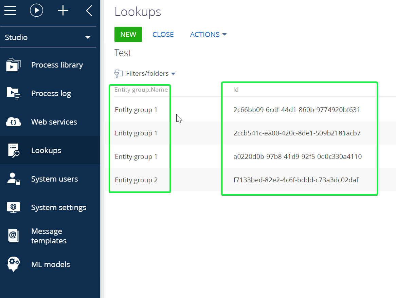Go to the Process log section
Image resolution: width=396 pixels, height=298 pixels.
point(51,93)
